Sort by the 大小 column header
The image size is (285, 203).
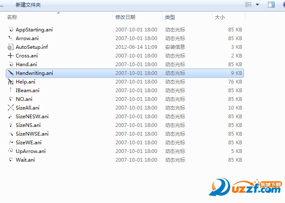(220, 17)
